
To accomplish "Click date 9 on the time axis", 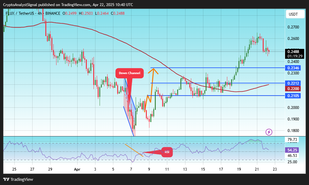I will pyautogui.click(x=149, y=169).
